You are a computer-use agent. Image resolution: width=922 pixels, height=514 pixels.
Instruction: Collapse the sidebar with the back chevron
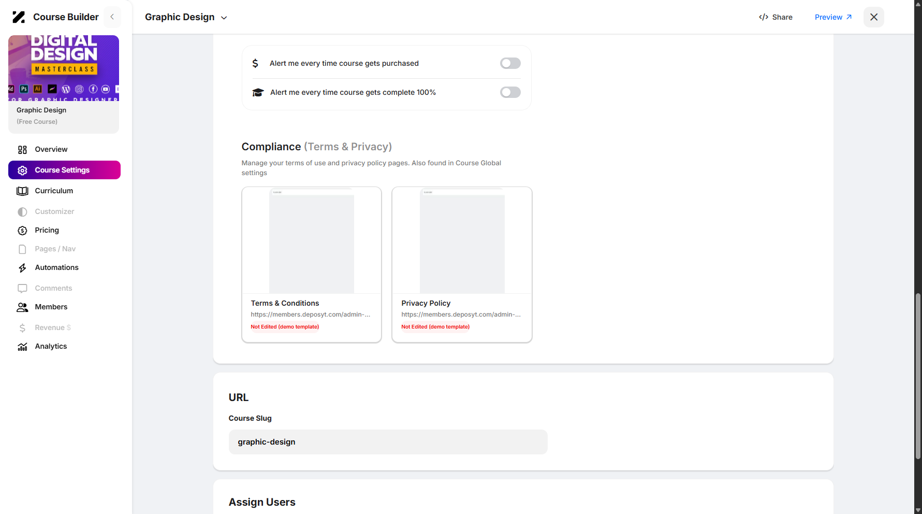pos(112,17)
